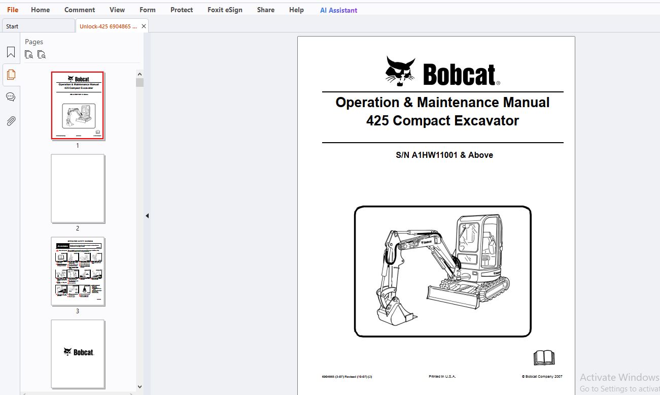Open the View tab
This screenshot has width=660, height=395.
click(x=117, y=10)
